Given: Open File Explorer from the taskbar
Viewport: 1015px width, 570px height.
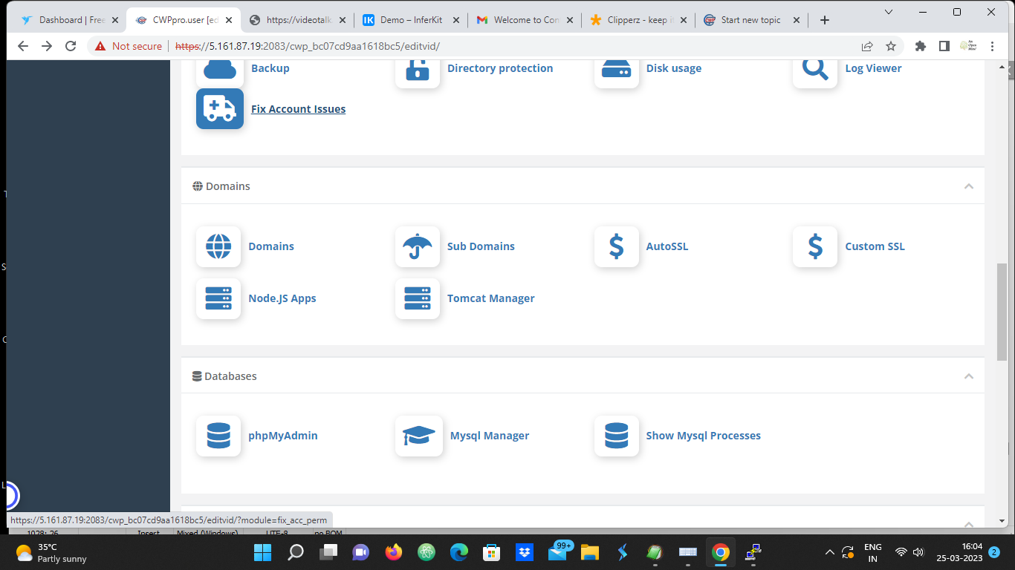Looking at the screenshot, I should [590, 552].
